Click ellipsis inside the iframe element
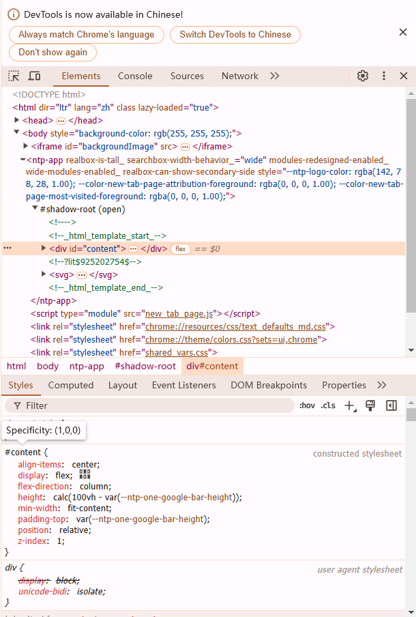Image resolution: width=416 pixels, height=617 pixels. (x=185, y=147)
